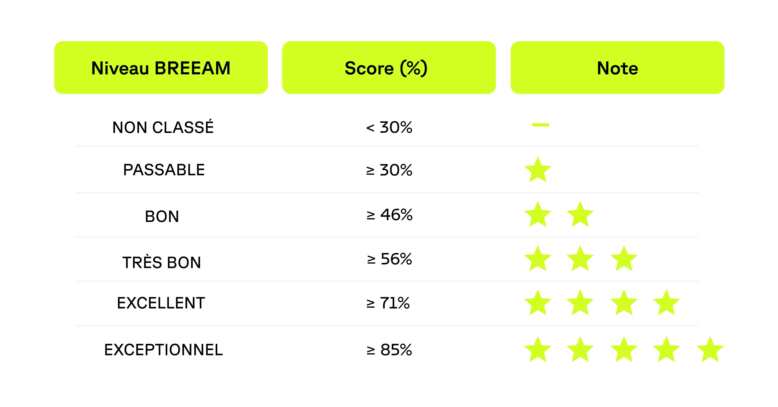This screenshot has width=778, height=407.
Task: Select the < 30% score value
Action: coord(389,127)
